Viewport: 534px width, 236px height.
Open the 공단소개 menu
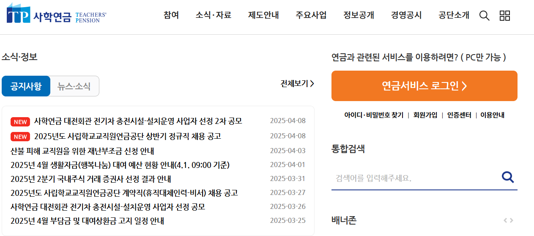pyautogui.click(x=454, y=15)
